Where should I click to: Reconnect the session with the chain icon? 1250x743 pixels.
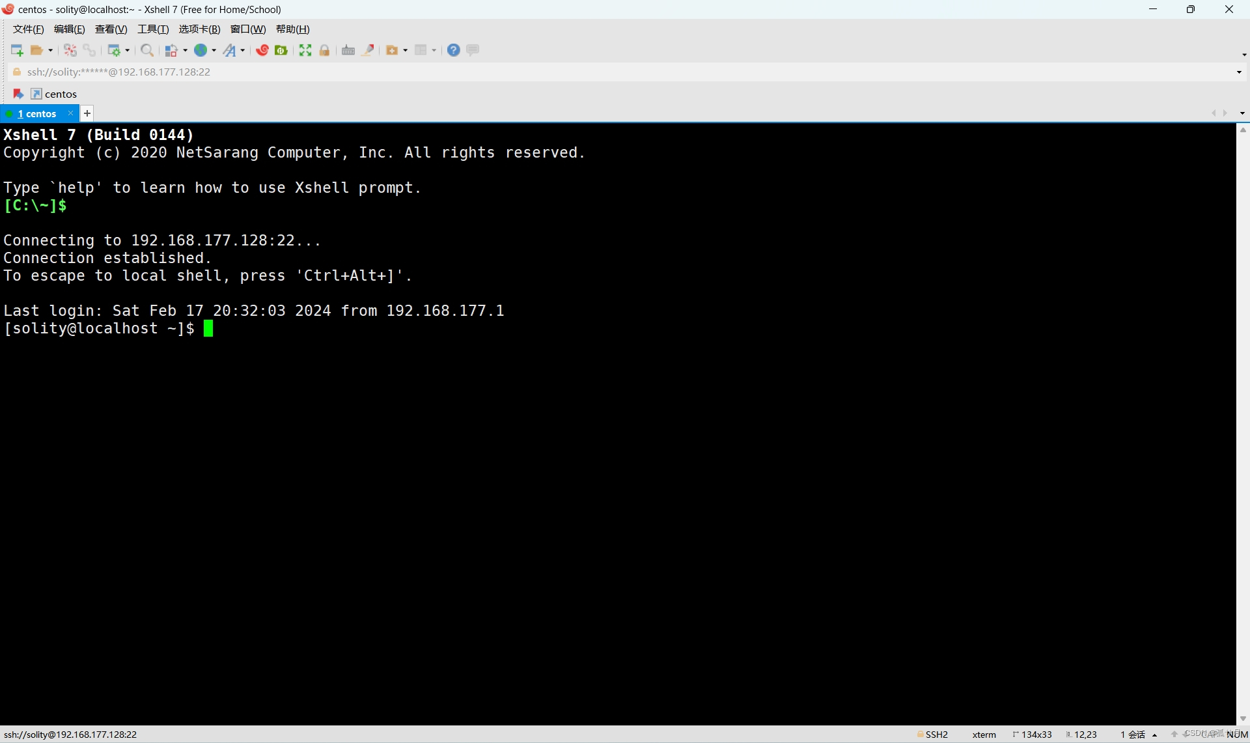click(x=90, y=50)
